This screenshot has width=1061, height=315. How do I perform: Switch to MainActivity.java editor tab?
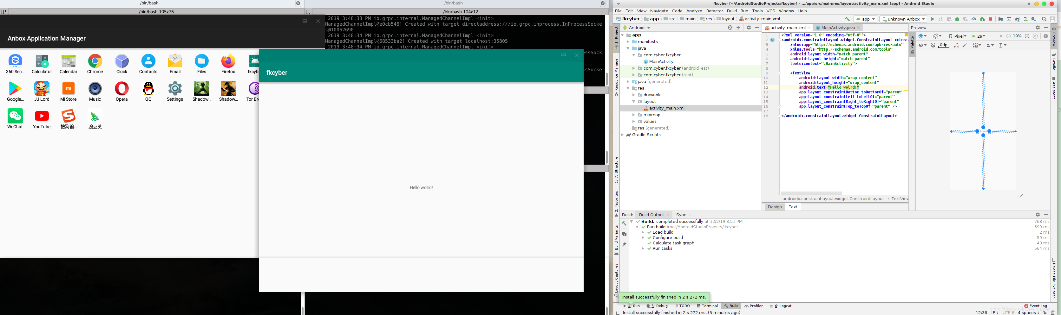pos(837,28)
